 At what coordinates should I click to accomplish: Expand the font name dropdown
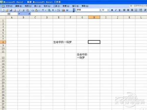coord(100,10)
